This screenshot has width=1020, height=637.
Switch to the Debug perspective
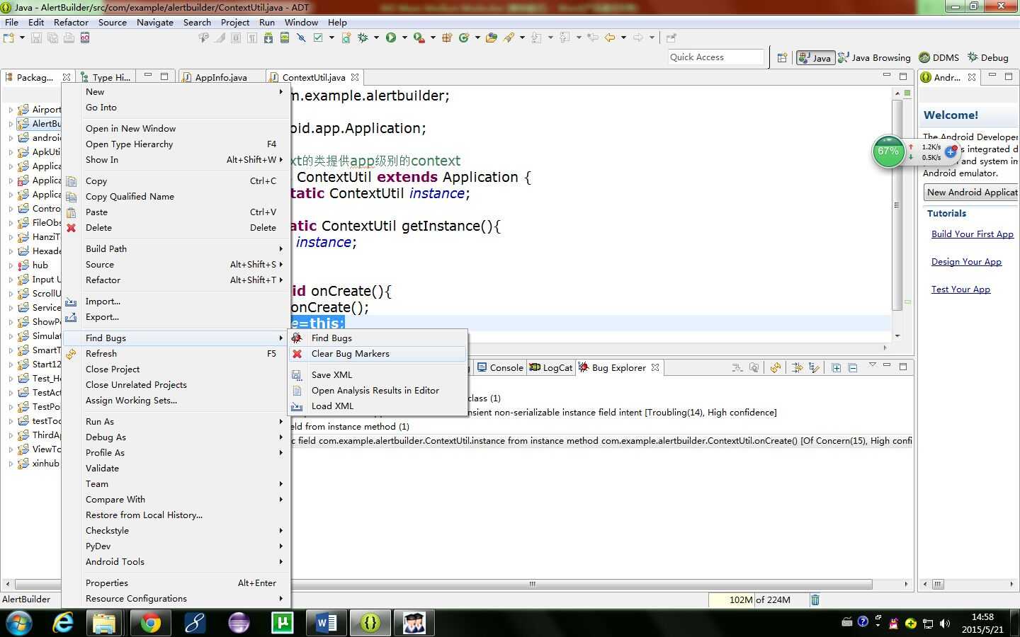click(988, 58)
